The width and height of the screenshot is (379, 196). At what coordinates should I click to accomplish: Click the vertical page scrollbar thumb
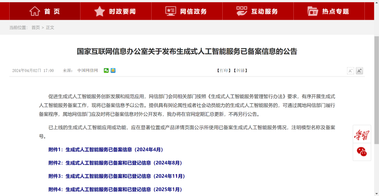point(376,89)
